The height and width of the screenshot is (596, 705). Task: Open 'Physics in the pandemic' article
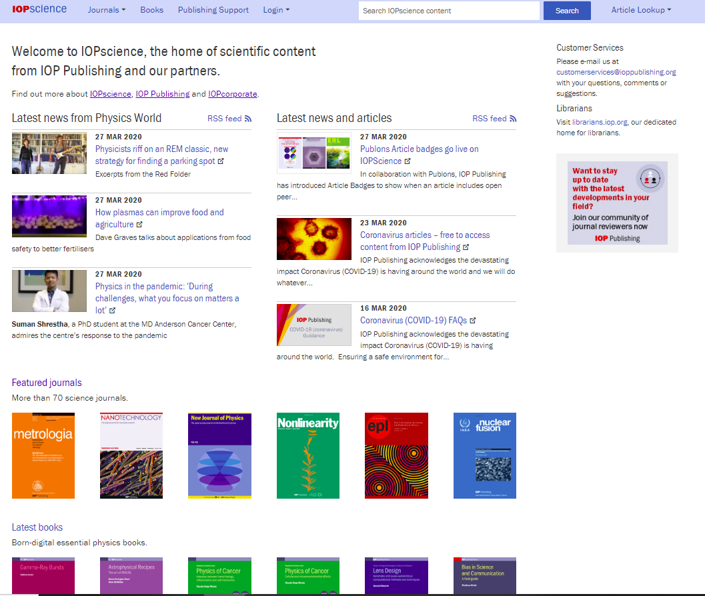pos(167,298)
